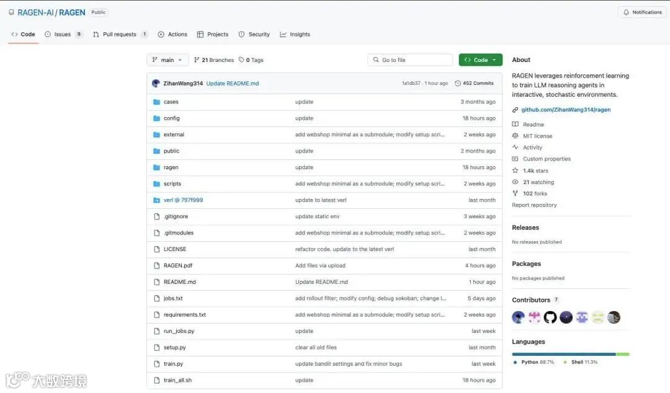Click the star icon next to 1.4k stars
This screenshot has width=670, height=393.
pyautogui.click(x=515, y=170)
